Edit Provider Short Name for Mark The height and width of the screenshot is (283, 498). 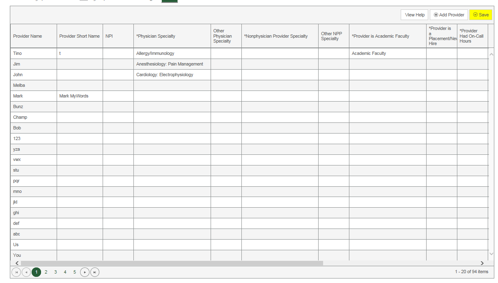click(80, 96)
